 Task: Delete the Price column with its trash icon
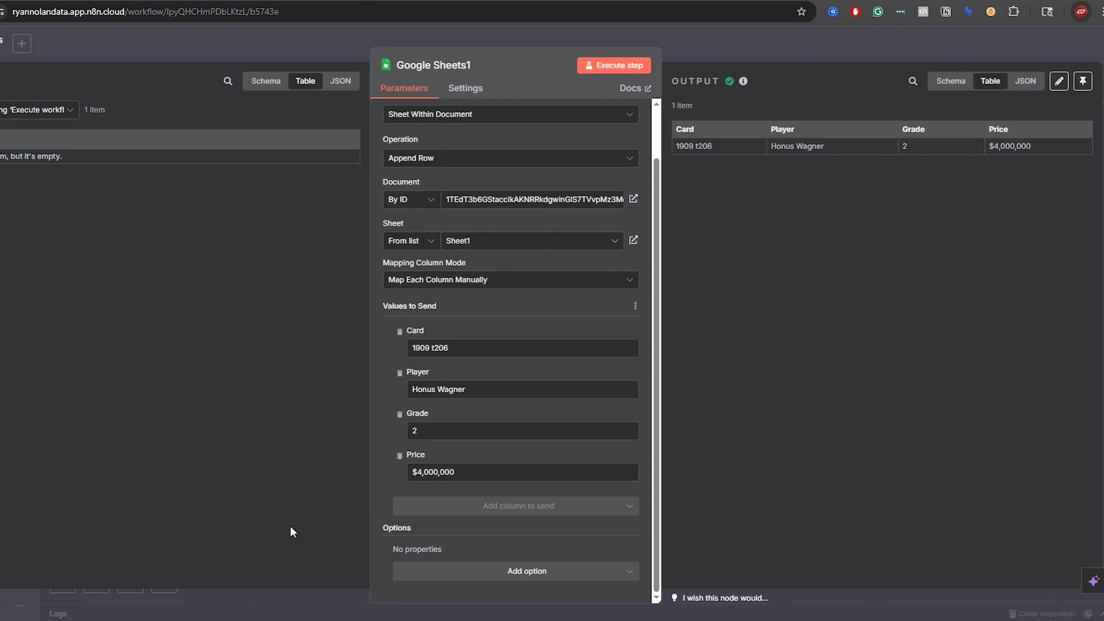[x=400, y=455]
